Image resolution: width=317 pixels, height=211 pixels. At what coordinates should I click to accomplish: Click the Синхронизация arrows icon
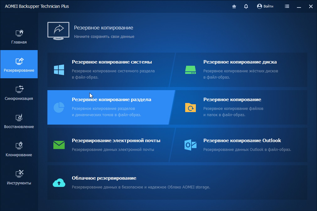[x=19, y=89]
